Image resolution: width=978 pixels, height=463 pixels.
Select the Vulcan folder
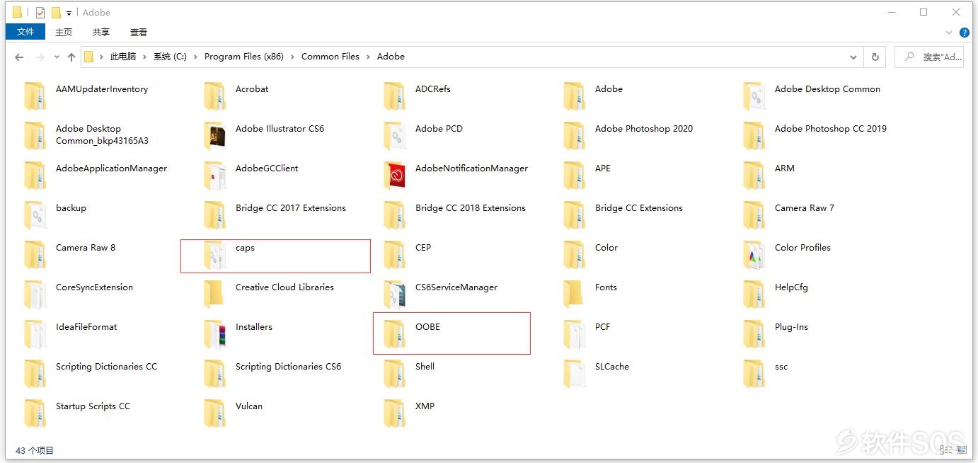(x=249, y=406)
